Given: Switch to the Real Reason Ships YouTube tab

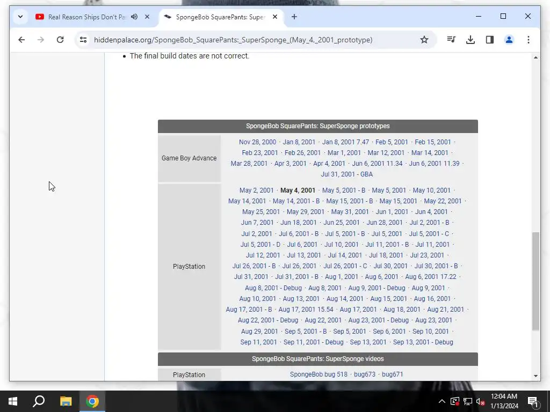Looking at the screenshot, I should [x=86, y=17].
